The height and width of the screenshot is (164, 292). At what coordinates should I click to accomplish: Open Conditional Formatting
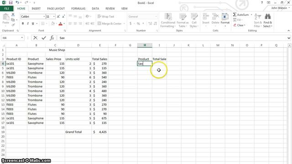168,20
